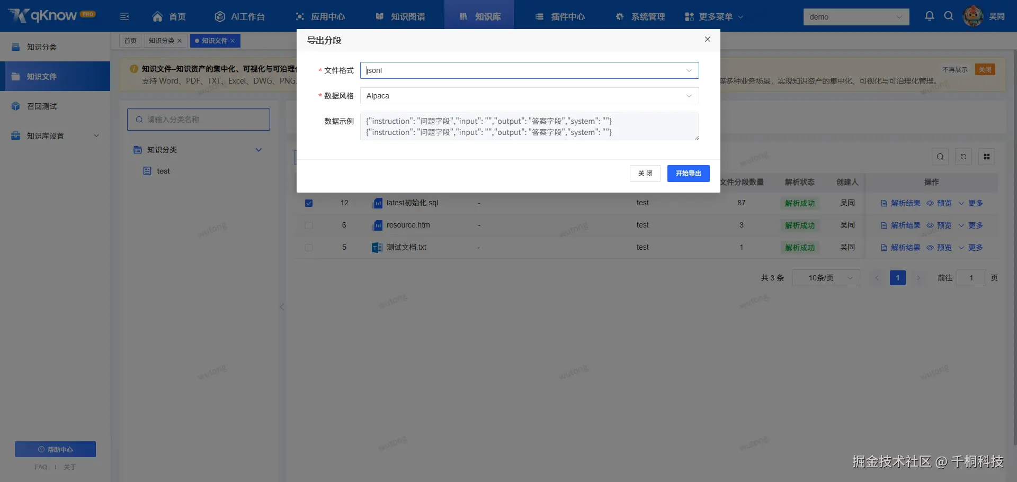1017x482 pixels.
Task: Open the demo workspace dropdown
Action: (x=856, y=17)
